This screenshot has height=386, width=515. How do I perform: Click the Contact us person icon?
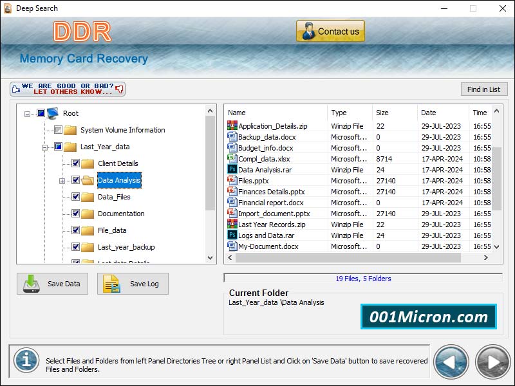click(x=308, y=31)
